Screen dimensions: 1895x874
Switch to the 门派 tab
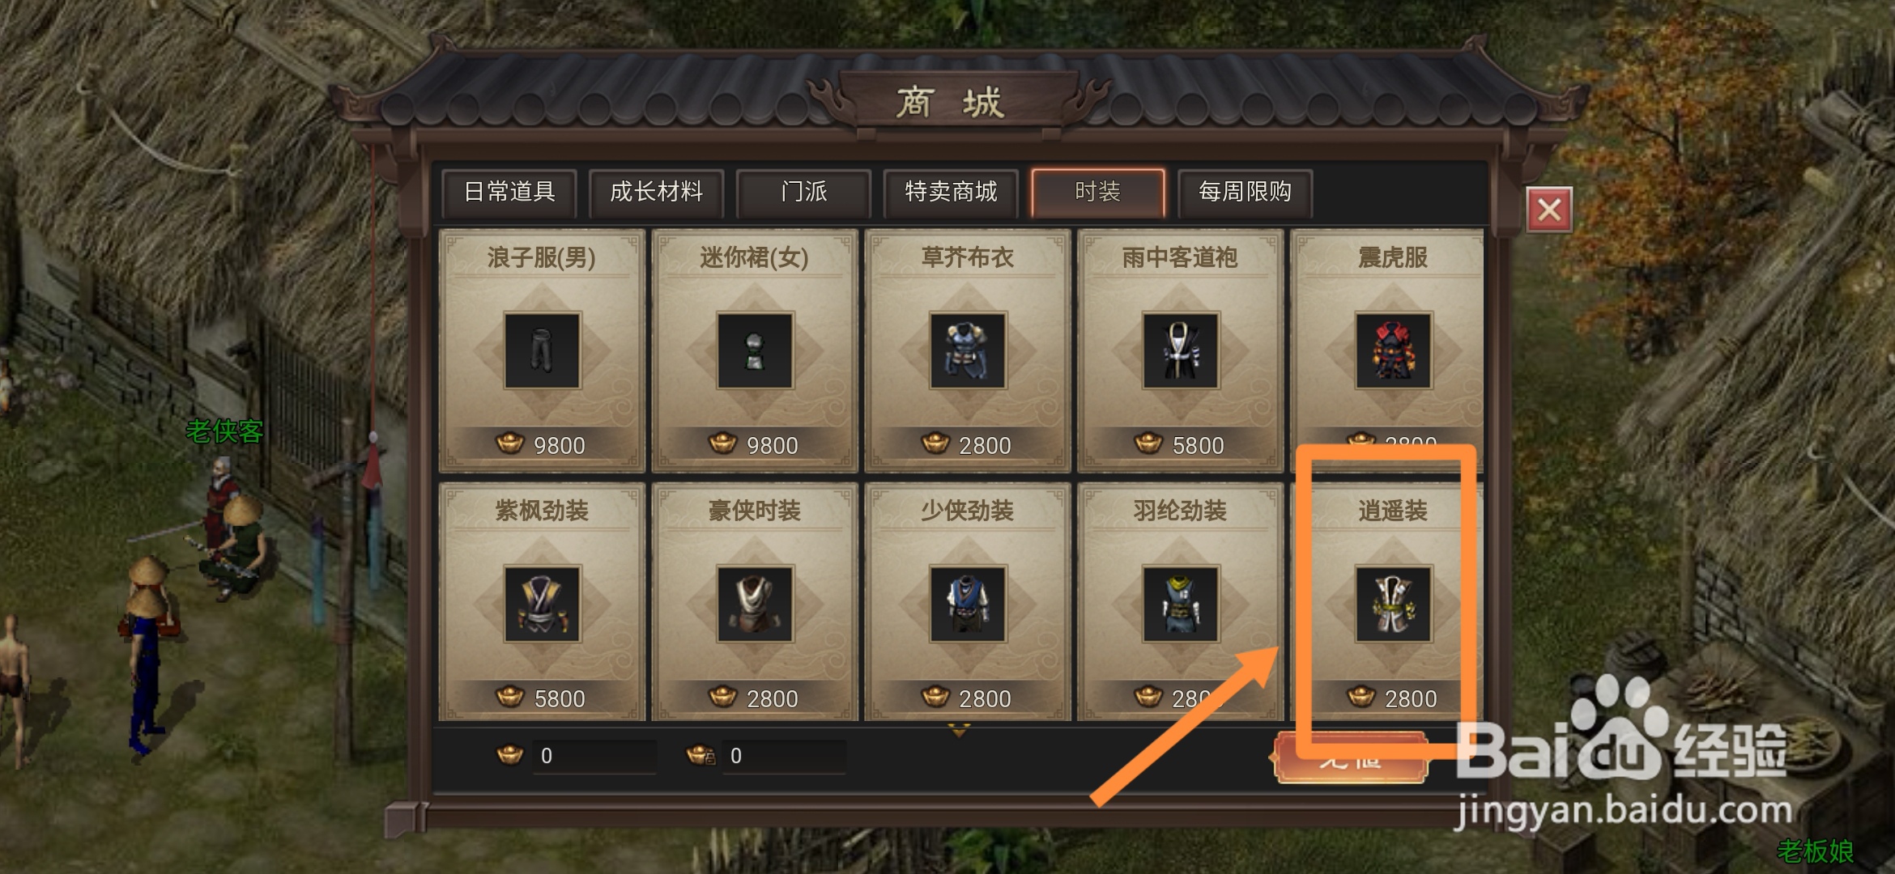click(x=803, y=193)
